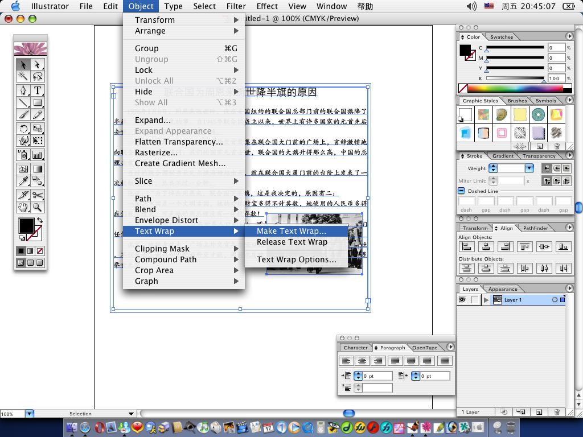Open the Clipping Mask submenu
This screenshot has height=437, width=583.
(184, 249)
